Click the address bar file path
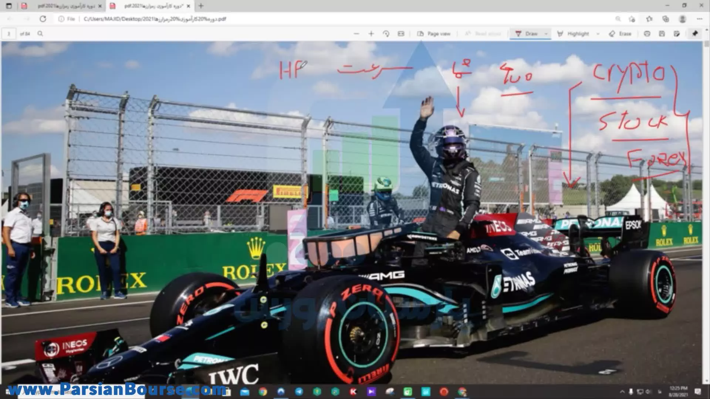710x399 pixels. tap(155, 19)
